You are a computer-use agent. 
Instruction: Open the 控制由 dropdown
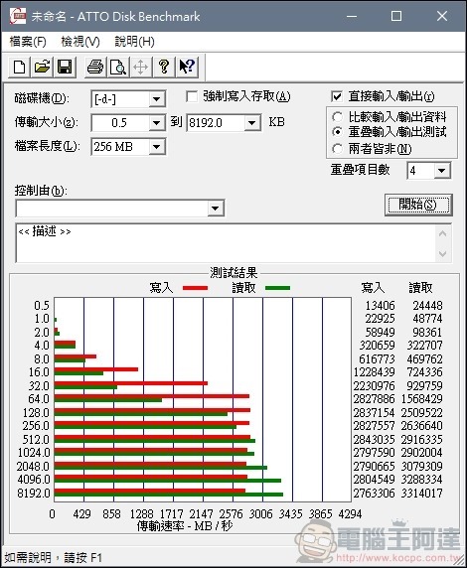(216, 209)
